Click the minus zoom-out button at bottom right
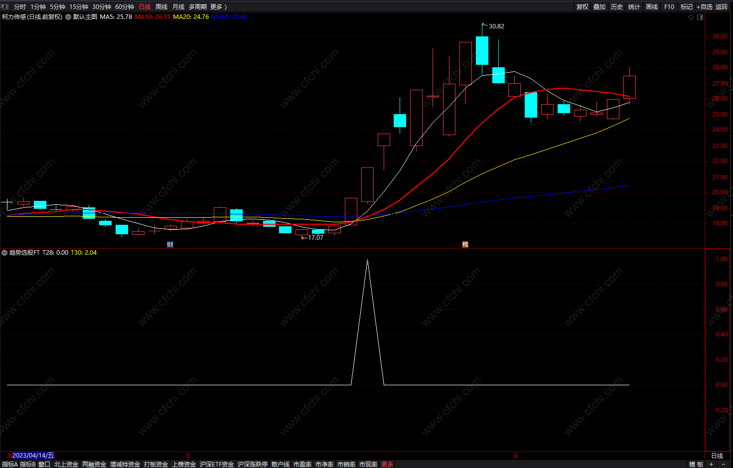Viewport: 733px width, 468px height. pyautogui.click(x=724, y=464)
